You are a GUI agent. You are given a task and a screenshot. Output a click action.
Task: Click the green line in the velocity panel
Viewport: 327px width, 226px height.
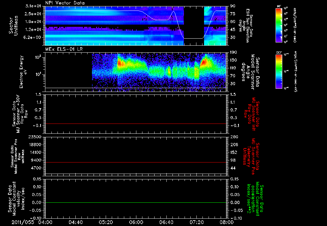coord(136,202)
